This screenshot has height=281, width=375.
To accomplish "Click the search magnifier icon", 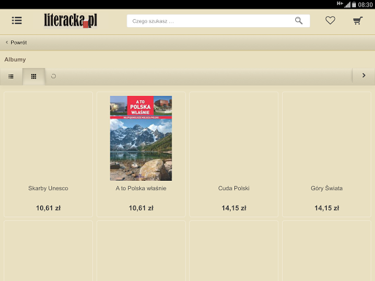I will tap(299, 20).
